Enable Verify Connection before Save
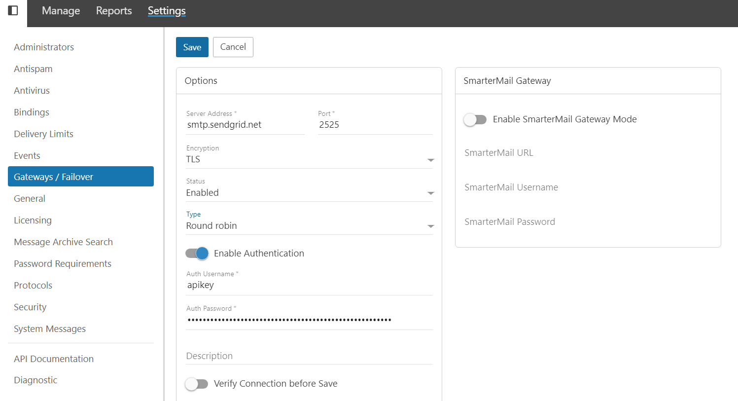Viewport: 738px width, 401px height. [197, 384]
